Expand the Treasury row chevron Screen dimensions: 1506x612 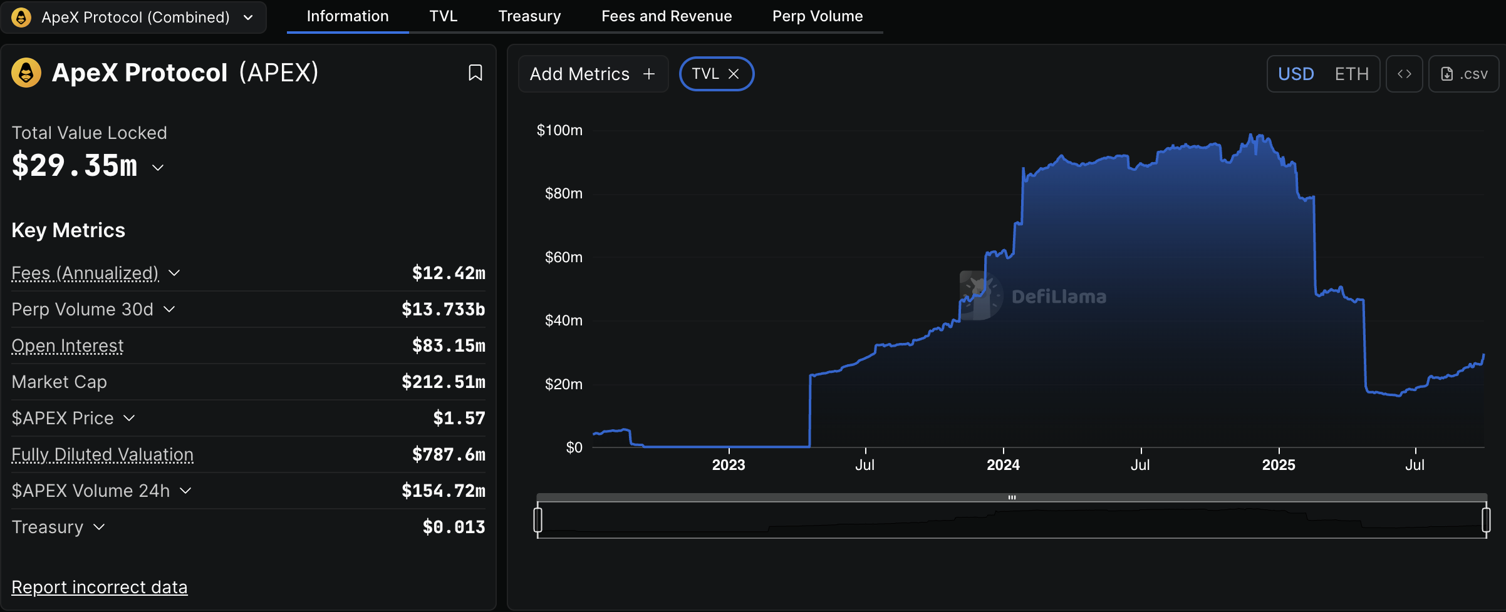(x=99, y=527)
